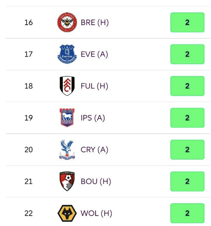The image size is (211, 226).
Task: Click the Brentford club crest
Action: [x=67, y=22]
